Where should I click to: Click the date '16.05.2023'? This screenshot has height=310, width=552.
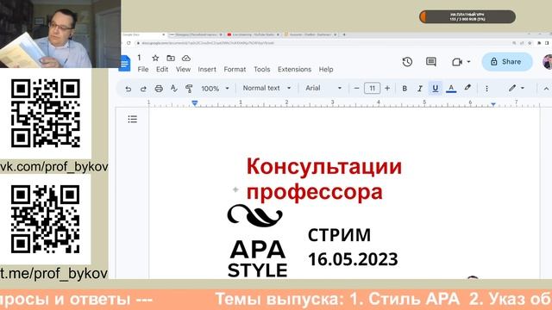(353, 259)
